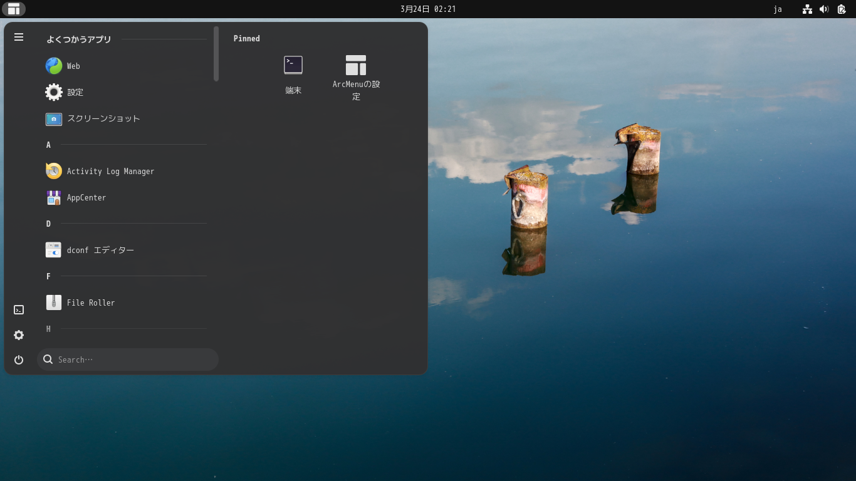Launch スクリーンショット app
The image size is (856, 481).
(126, 118)
